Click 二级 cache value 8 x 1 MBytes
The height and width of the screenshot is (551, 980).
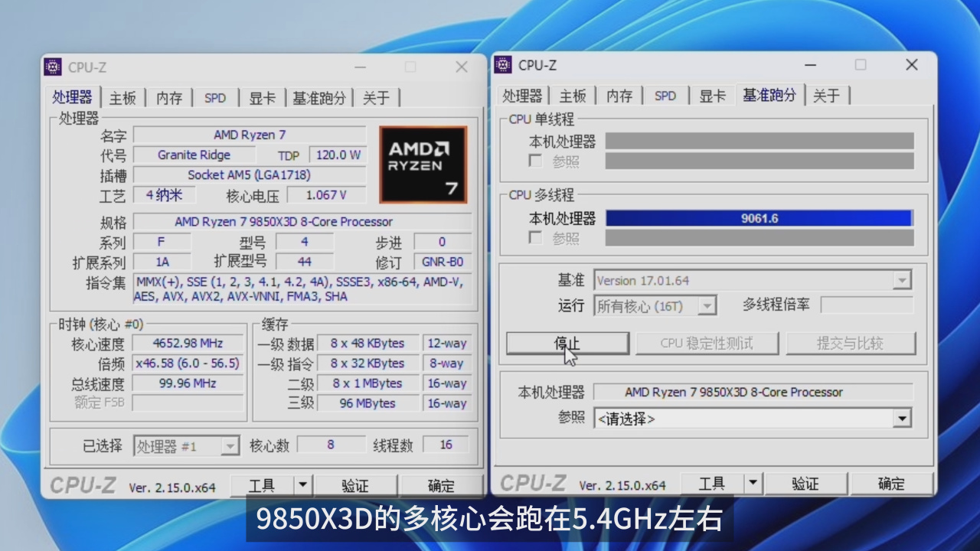[x=367, y=383]
